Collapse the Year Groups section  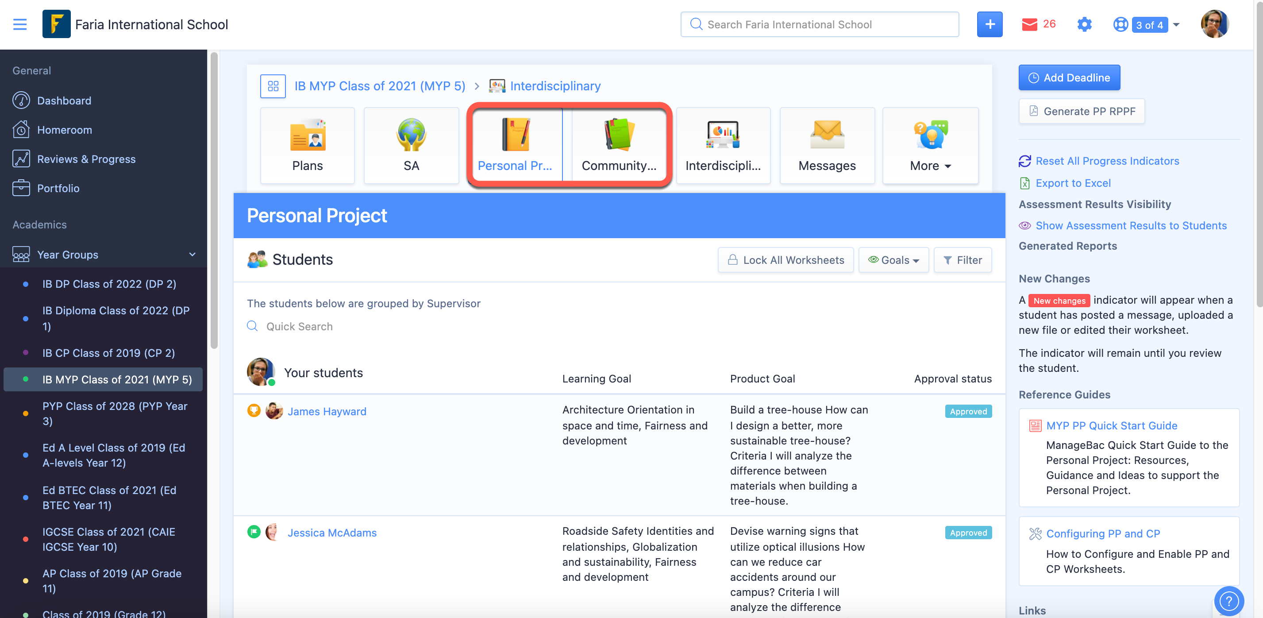pyautogui.click(x=192, y=255)
